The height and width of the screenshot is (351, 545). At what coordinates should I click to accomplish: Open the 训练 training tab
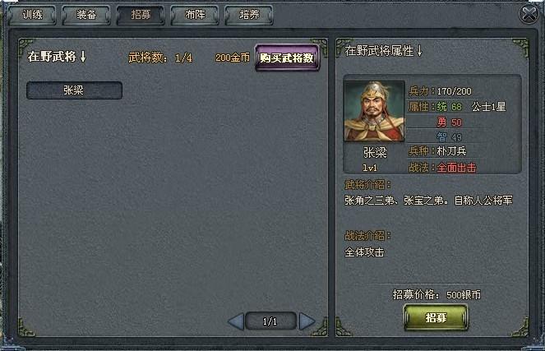point(32,15)
